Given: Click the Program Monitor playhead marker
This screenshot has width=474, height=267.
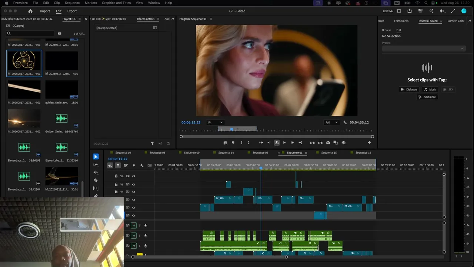Looking at the screenshot, I should click(x=232, y=129).
